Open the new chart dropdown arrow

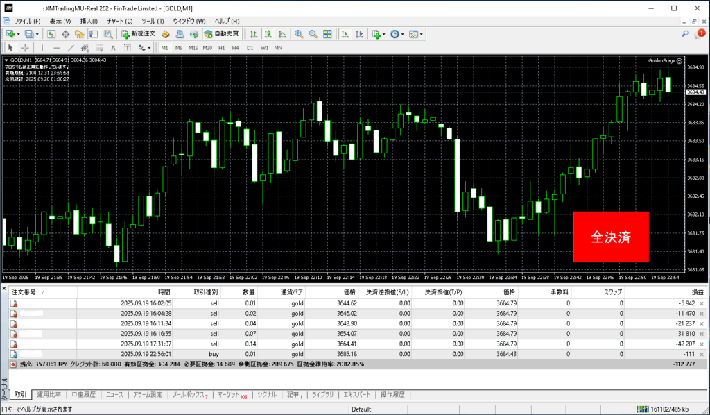pyautogui.click(x=20, y=33)
